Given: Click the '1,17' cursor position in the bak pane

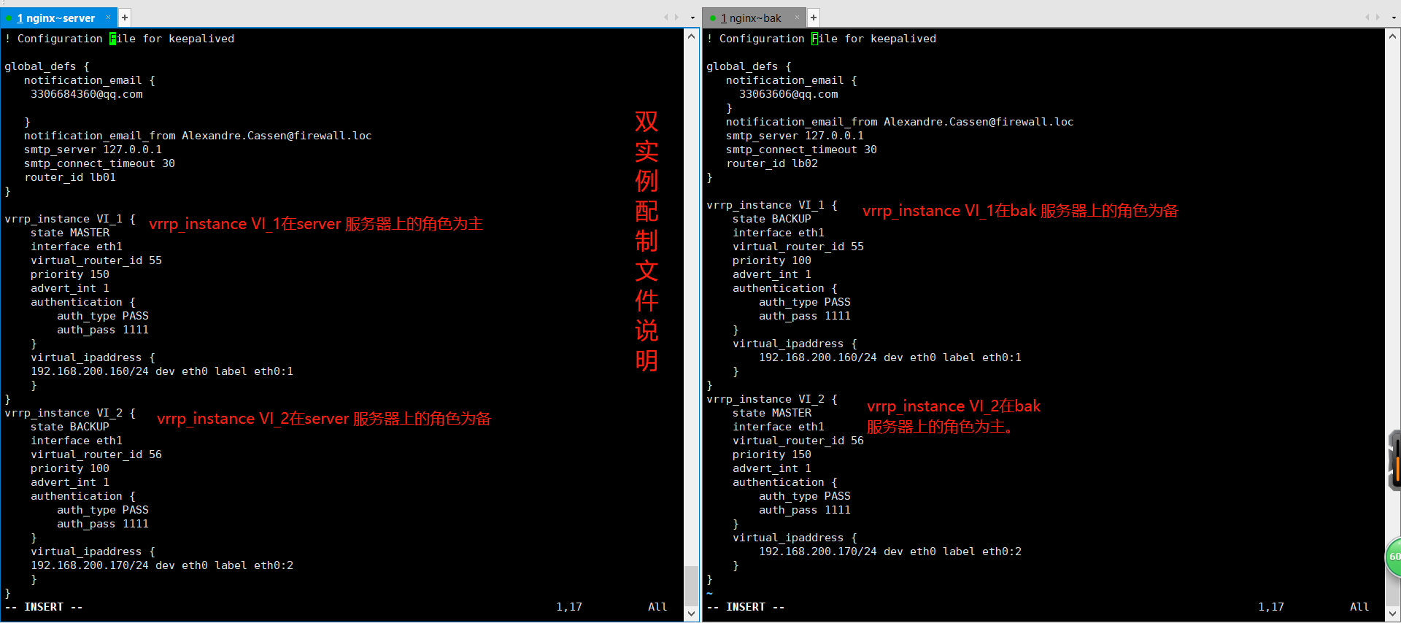Looking at the screenshot, I should [x=1271, y=607].
